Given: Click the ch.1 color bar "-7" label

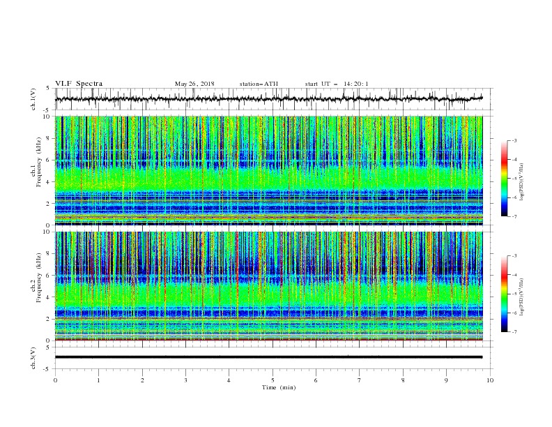Looking at the screenshot, I should (x=514, y=216).
